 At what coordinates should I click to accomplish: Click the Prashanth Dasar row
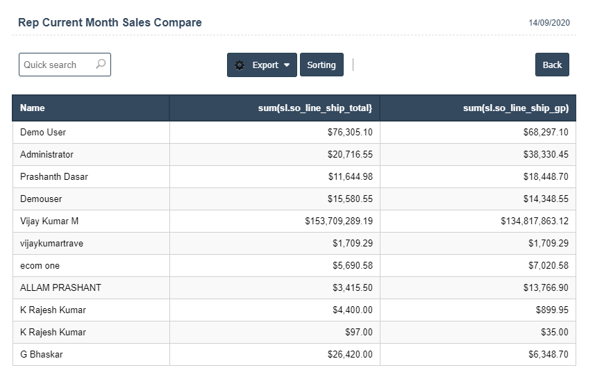pyautogui.click(x=54, y=176)
